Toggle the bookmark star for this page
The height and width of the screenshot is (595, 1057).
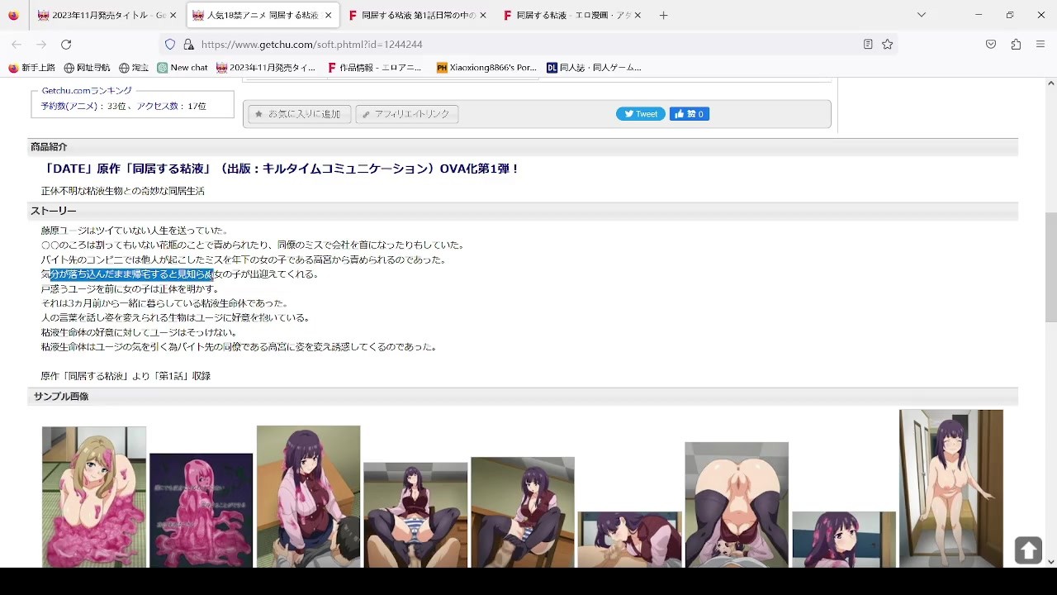[888, 45]
